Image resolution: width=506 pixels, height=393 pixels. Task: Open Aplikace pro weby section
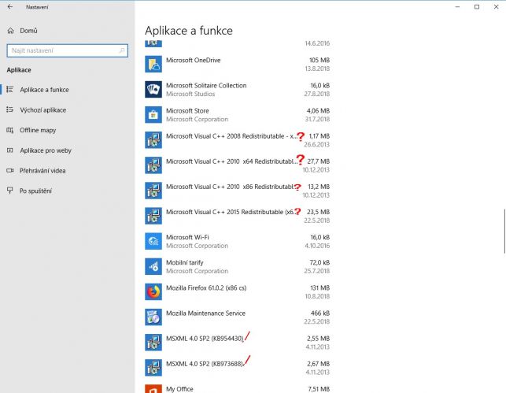click(x=46, y=150)
